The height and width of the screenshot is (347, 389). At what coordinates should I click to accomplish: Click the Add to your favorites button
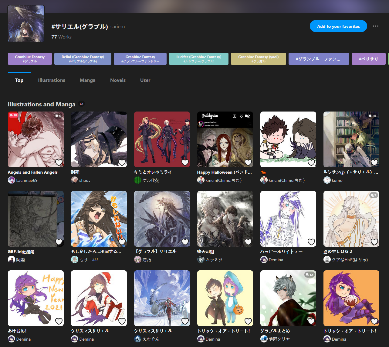point(338,26)
